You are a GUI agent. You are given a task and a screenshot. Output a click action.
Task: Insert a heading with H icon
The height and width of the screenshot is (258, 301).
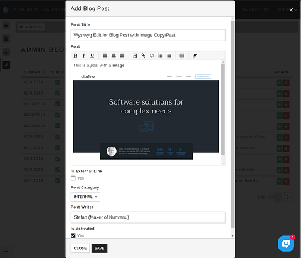tap(135, 56)
